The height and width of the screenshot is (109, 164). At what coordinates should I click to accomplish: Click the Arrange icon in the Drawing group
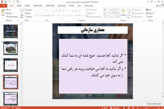123,11
